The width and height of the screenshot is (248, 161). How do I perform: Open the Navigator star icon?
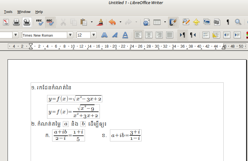(196, 22)
